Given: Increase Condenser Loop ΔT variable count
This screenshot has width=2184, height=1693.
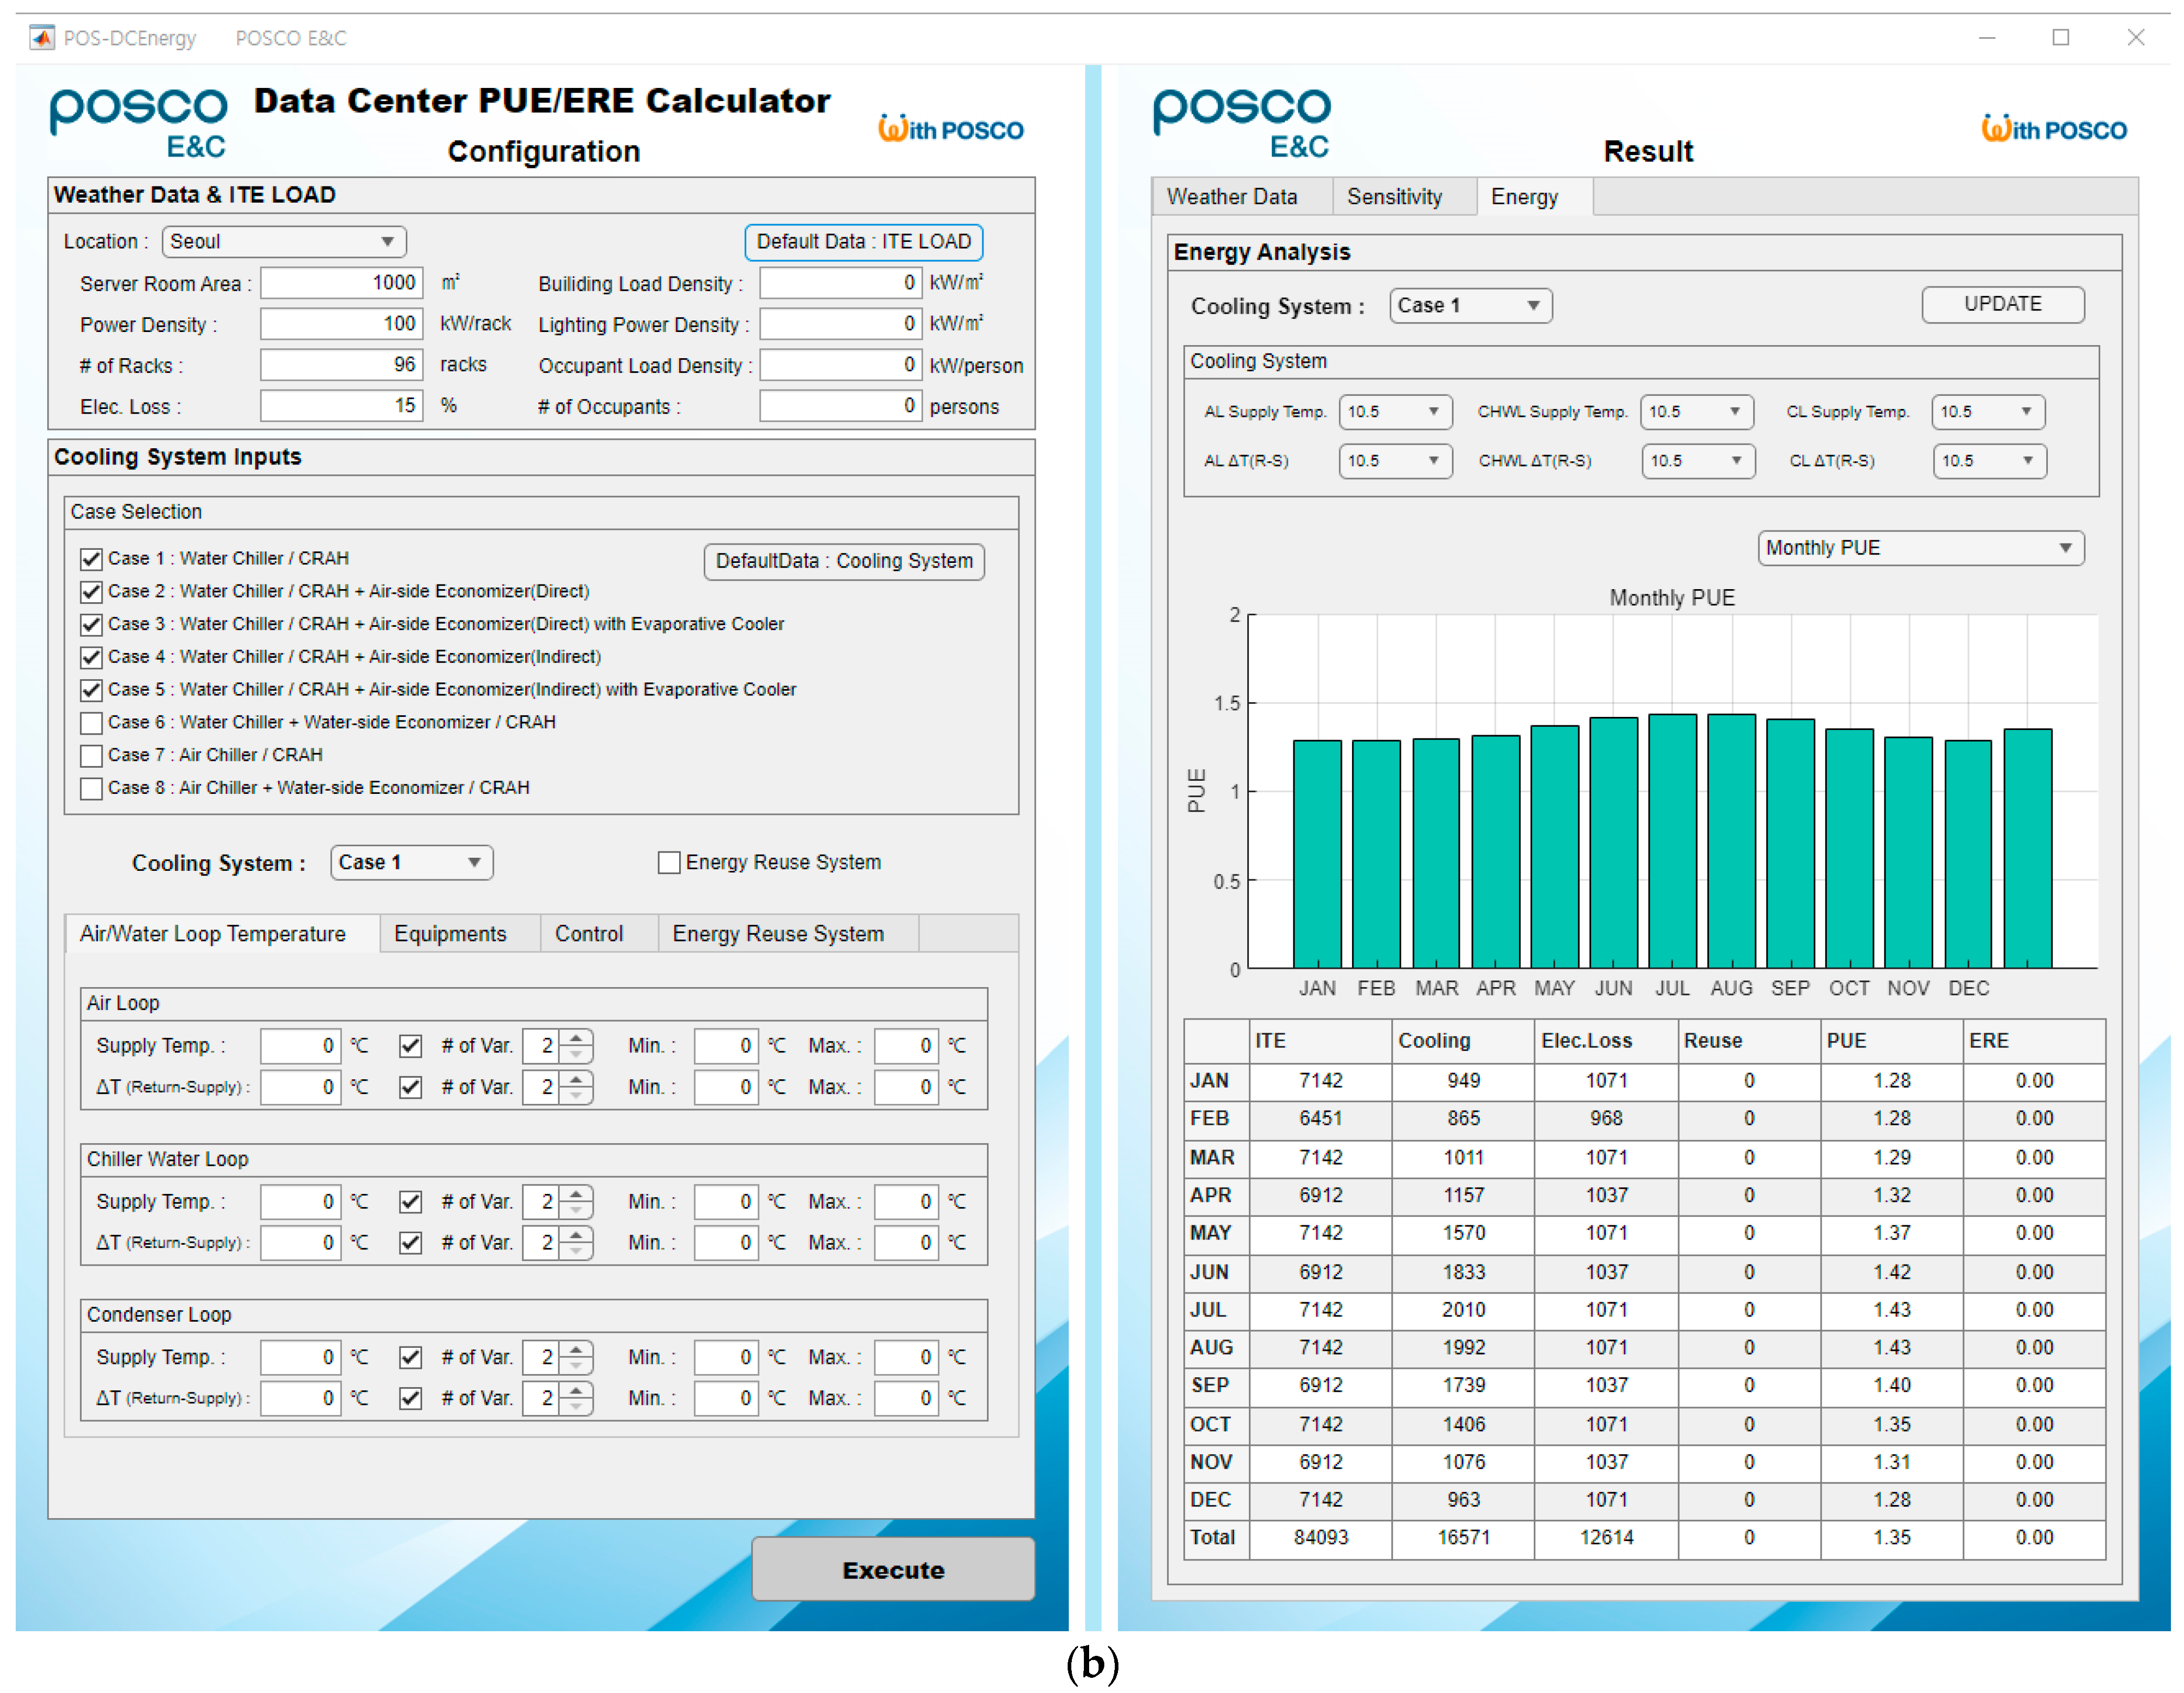Looking at the screenshot, I should [x=576, y=1389].
